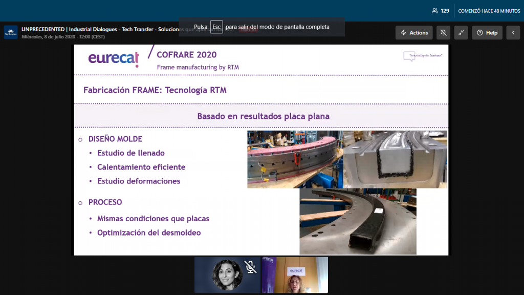Open the Help button
Image resolution: width=524 pixels, height=295 pixels.
487,33
